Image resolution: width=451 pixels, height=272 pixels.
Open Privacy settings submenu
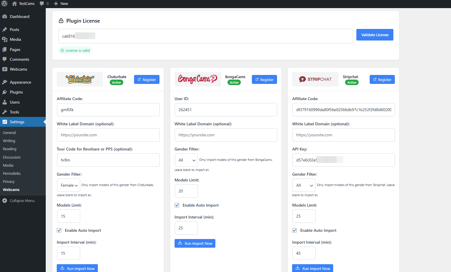pos(9,181)
